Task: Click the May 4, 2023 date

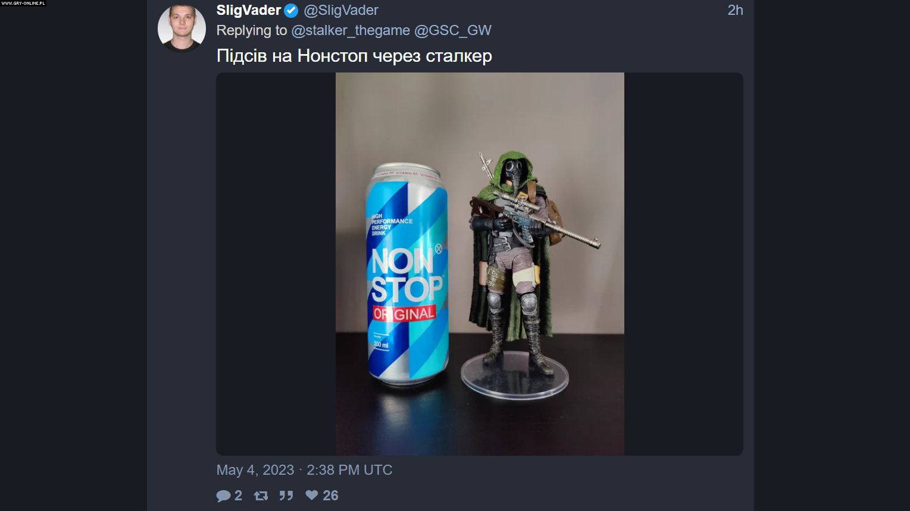Action: 255,470
